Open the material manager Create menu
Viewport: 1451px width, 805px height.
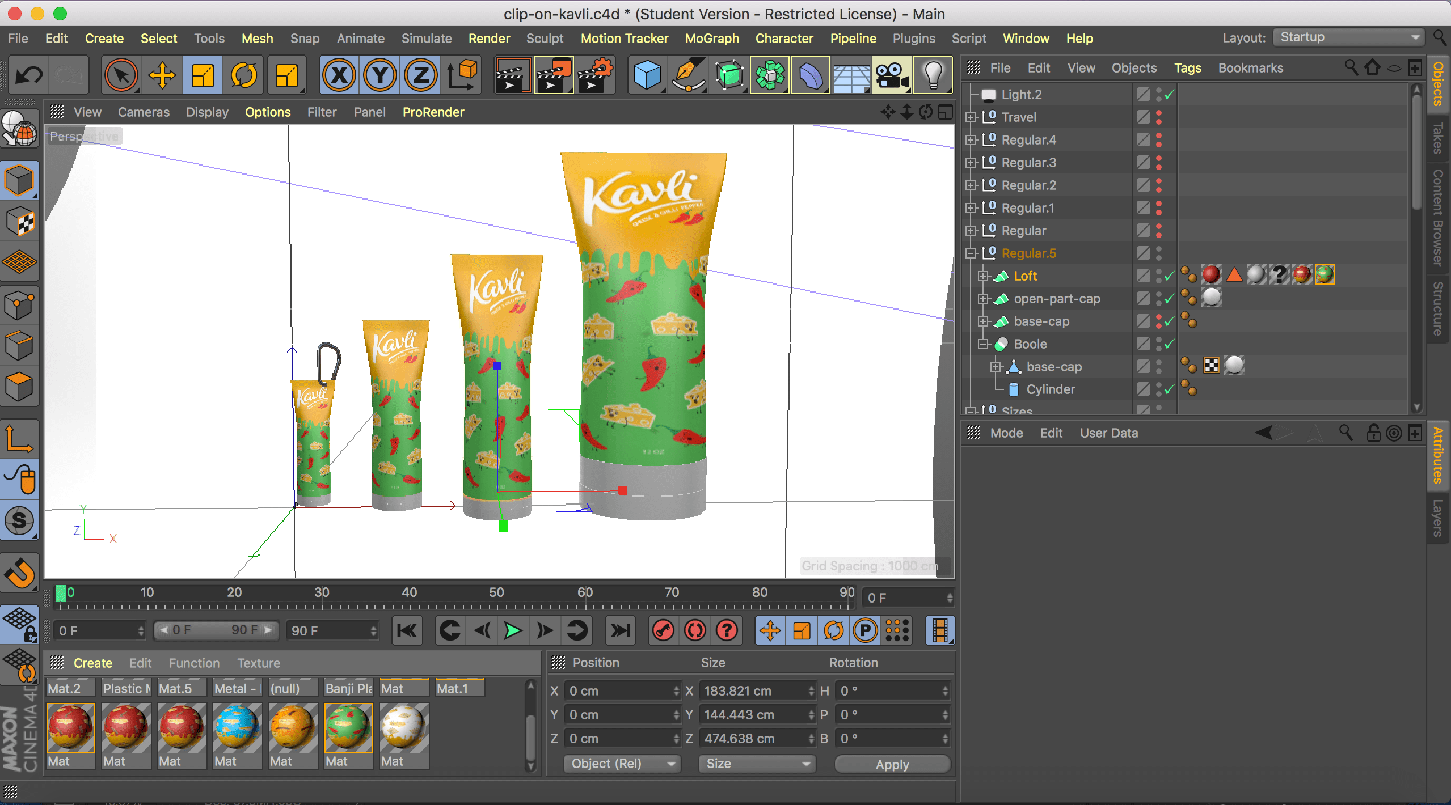[x=93, y=663]
